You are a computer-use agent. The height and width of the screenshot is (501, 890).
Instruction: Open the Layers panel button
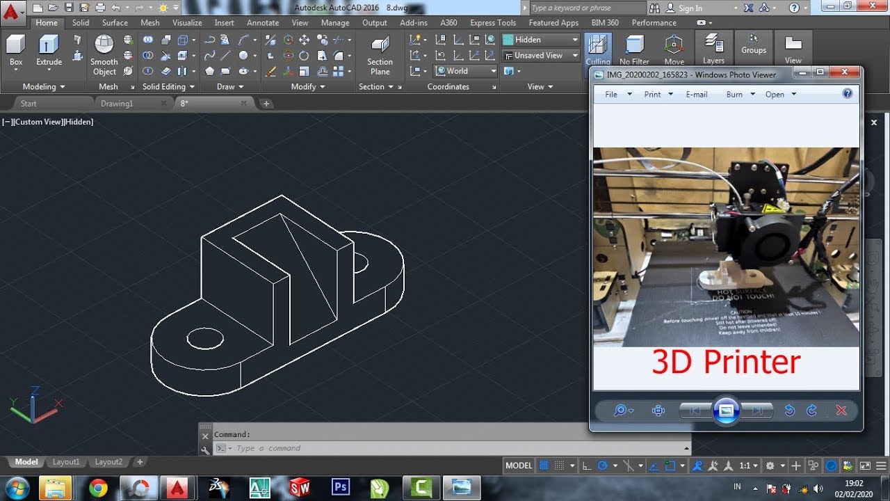[x=713, y=48]
